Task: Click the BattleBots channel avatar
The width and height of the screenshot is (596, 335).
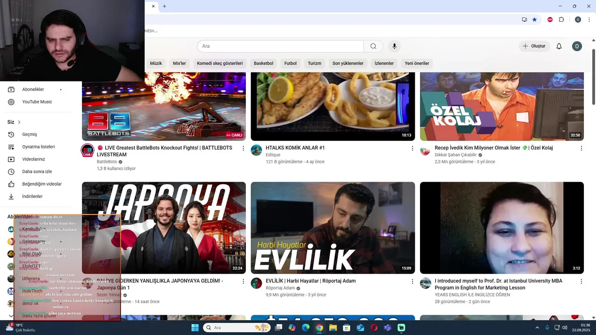Action: (x=88, y=150)
